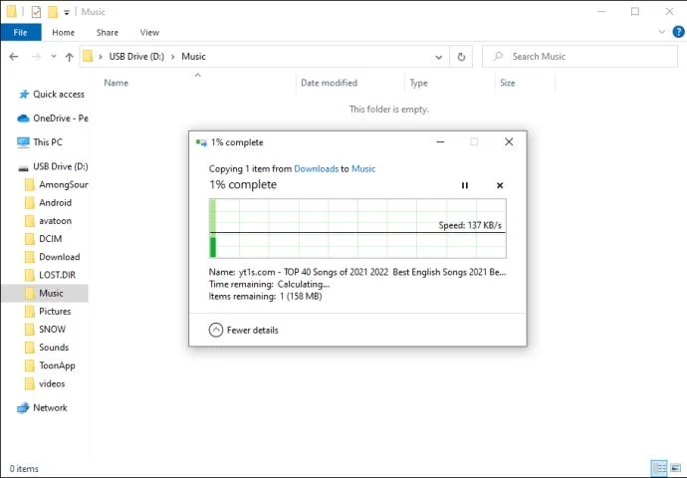The image size is (687, 478).
Task: Collapse dialog with Fewer details
Action: click(244, 330)
